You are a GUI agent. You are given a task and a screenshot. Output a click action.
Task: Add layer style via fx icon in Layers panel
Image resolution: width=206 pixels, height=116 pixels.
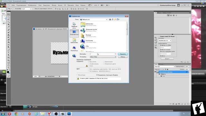coord(173,104)
